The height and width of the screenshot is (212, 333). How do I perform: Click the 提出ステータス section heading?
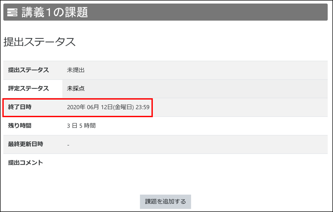[x=40, y=42]
